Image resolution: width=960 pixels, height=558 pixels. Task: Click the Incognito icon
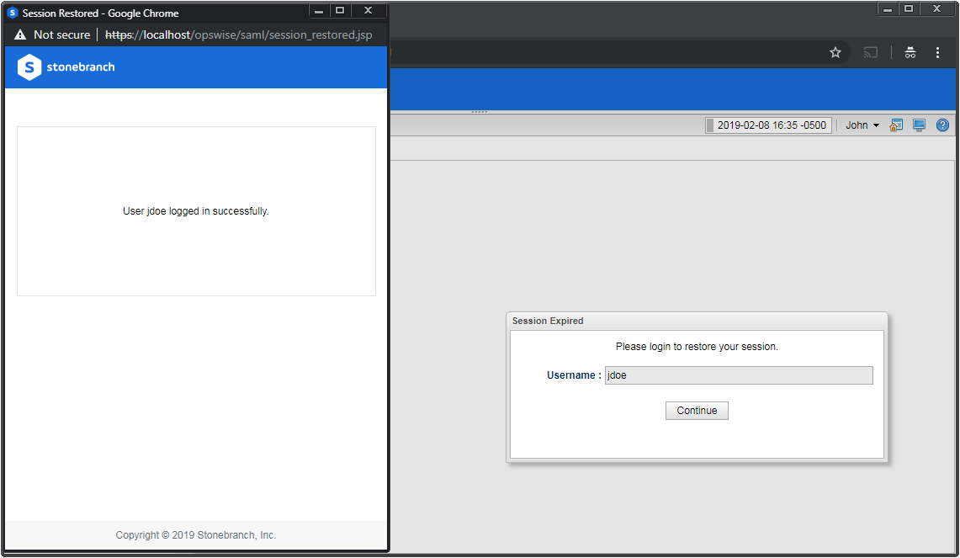click(910, 52)
